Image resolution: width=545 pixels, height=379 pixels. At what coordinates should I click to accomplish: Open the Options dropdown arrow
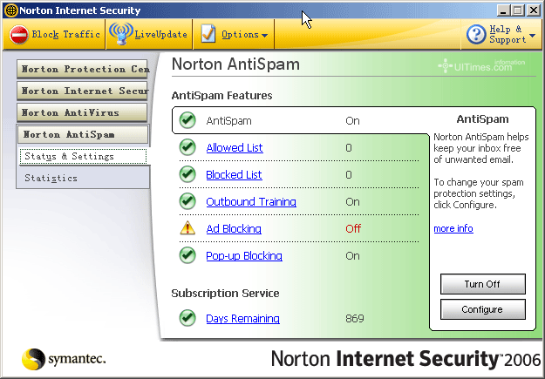tap(264, 36)
